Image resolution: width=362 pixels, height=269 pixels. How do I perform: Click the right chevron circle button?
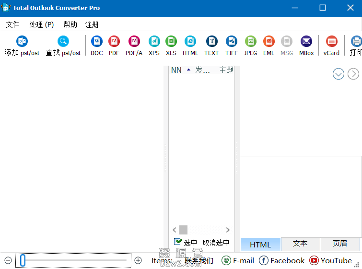pyautogui.click(x=353, y=74)
